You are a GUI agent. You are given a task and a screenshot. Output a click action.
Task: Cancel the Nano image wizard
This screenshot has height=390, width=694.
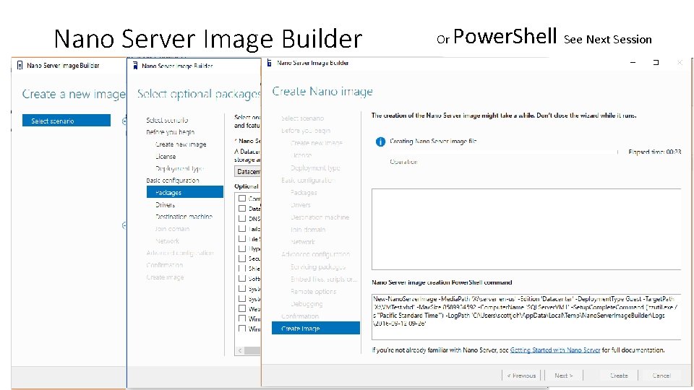pyautogui.click(x=661, y=376)
